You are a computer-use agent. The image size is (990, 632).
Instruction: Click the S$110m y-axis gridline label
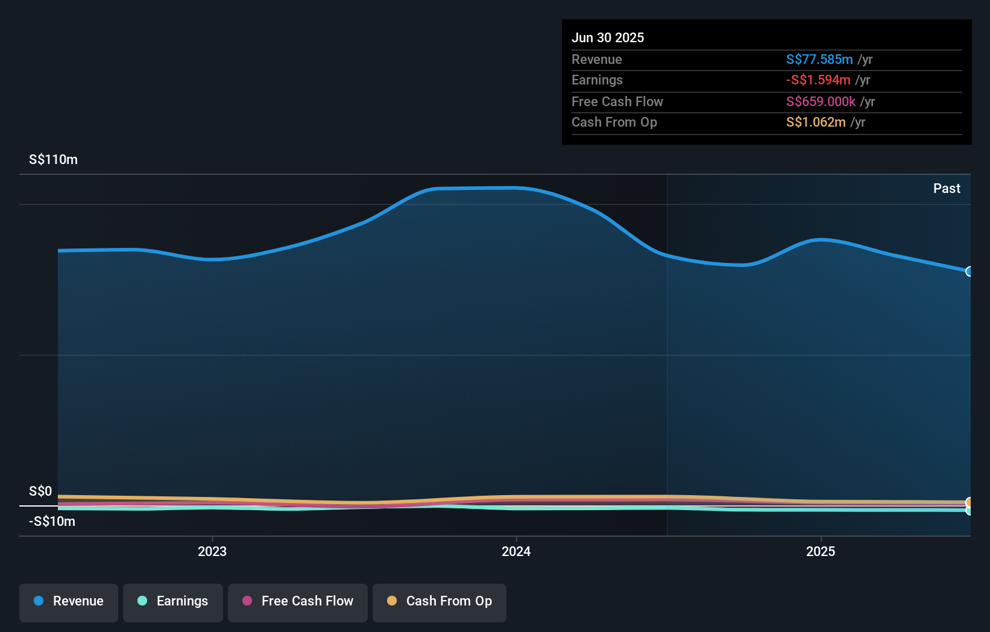(52, 159)
